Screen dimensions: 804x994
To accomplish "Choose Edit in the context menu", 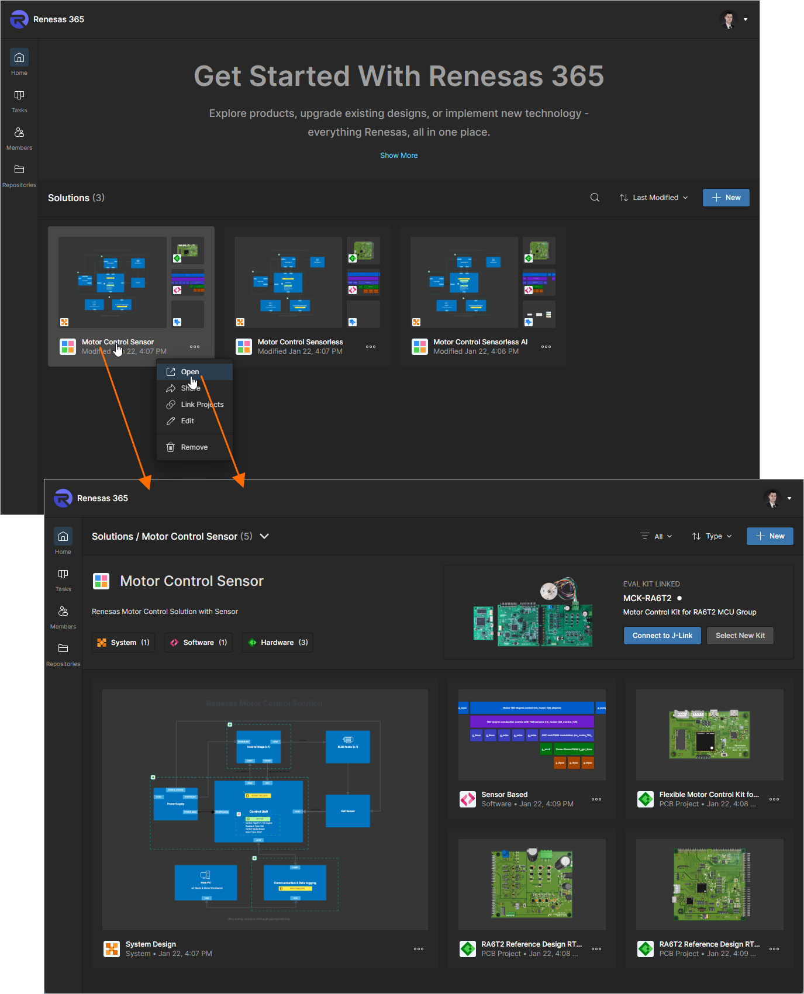I will click(x=195, y=421).
